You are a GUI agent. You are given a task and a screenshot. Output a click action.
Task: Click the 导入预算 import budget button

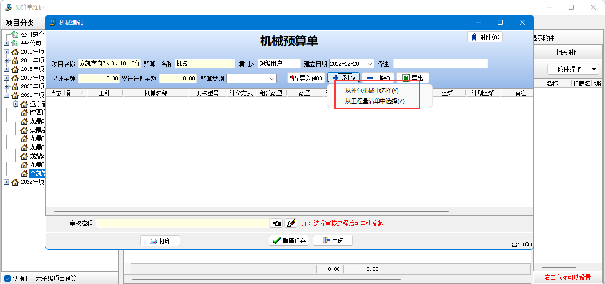306,78
